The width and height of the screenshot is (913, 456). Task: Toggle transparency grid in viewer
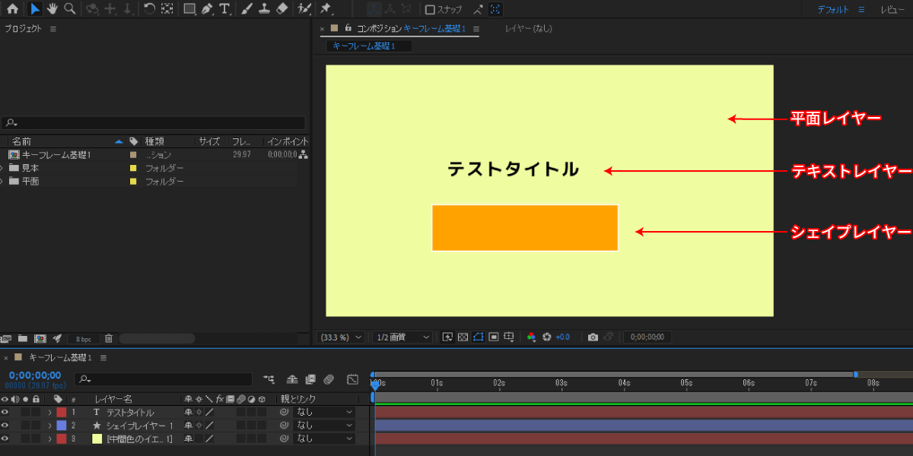(x=463, y=337)
